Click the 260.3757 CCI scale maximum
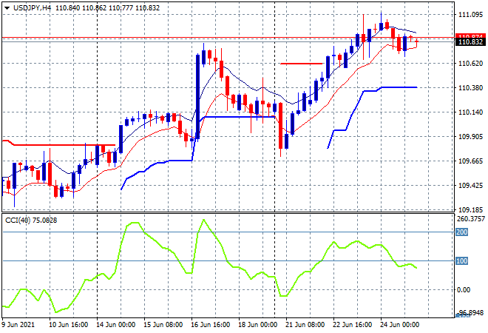The height and width of the screenshot is (333, 488). (x=470, y=219)
